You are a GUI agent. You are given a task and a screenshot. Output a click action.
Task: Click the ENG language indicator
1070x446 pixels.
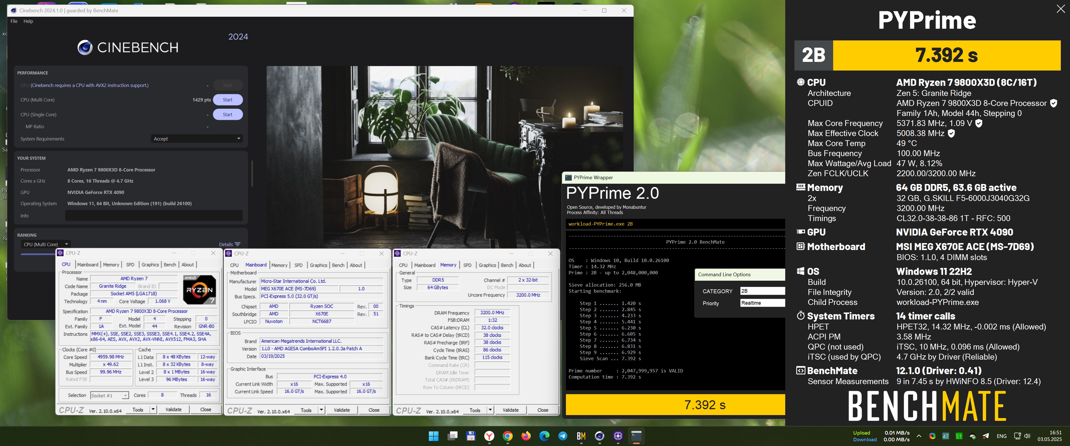point(1001,436)
